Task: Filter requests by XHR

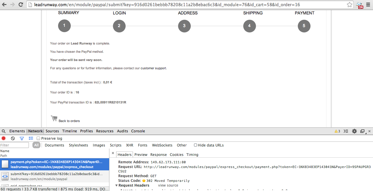Action: tap(130, 145)
